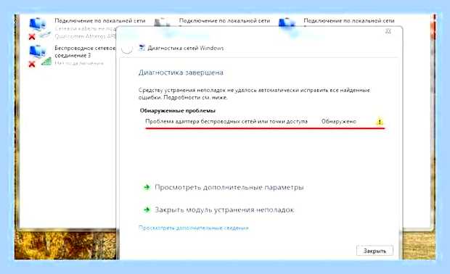Viewport: 450px width, 274px height.
Task: Click 'Диагностика сетей Windows' dialog title
Action: point(185,48)
